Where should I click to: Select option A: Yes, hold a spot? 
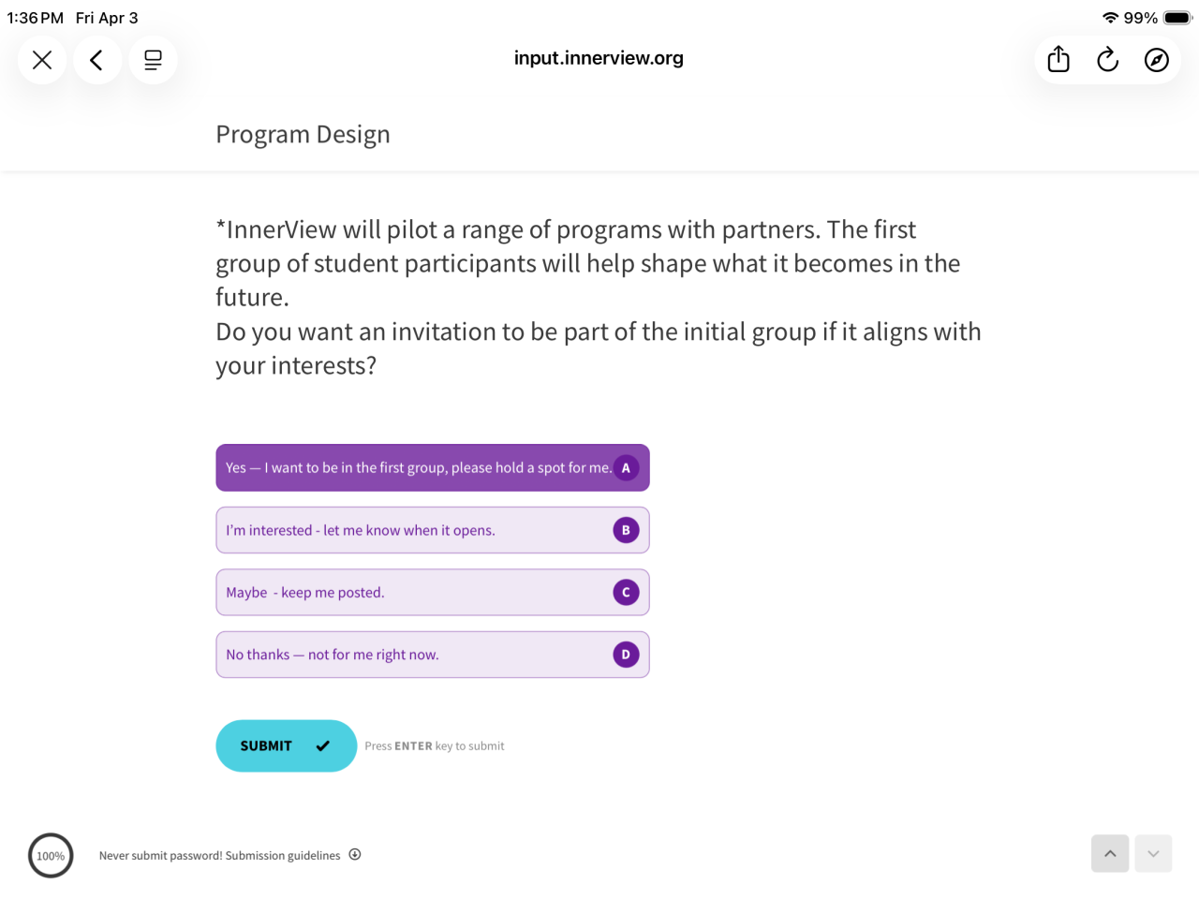pyautogui.click(x=432, y=467)
